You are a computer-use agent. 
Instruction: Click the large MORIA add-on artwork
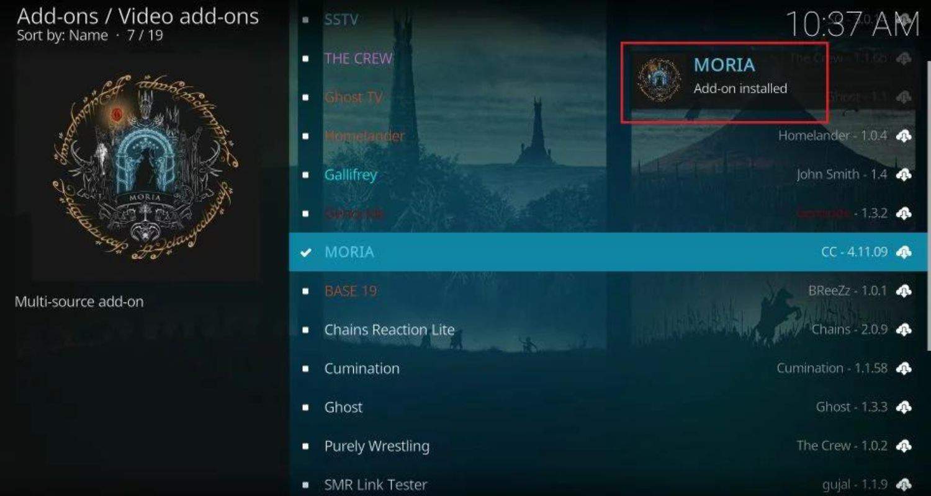tap(146, 166)
